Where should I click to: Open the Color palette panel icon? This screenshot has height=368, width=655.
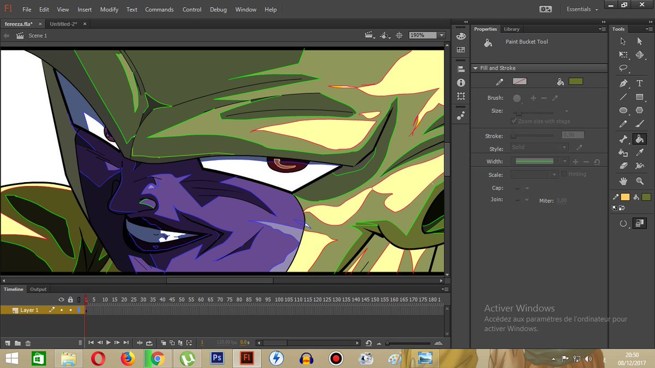(x=461, y=37)
